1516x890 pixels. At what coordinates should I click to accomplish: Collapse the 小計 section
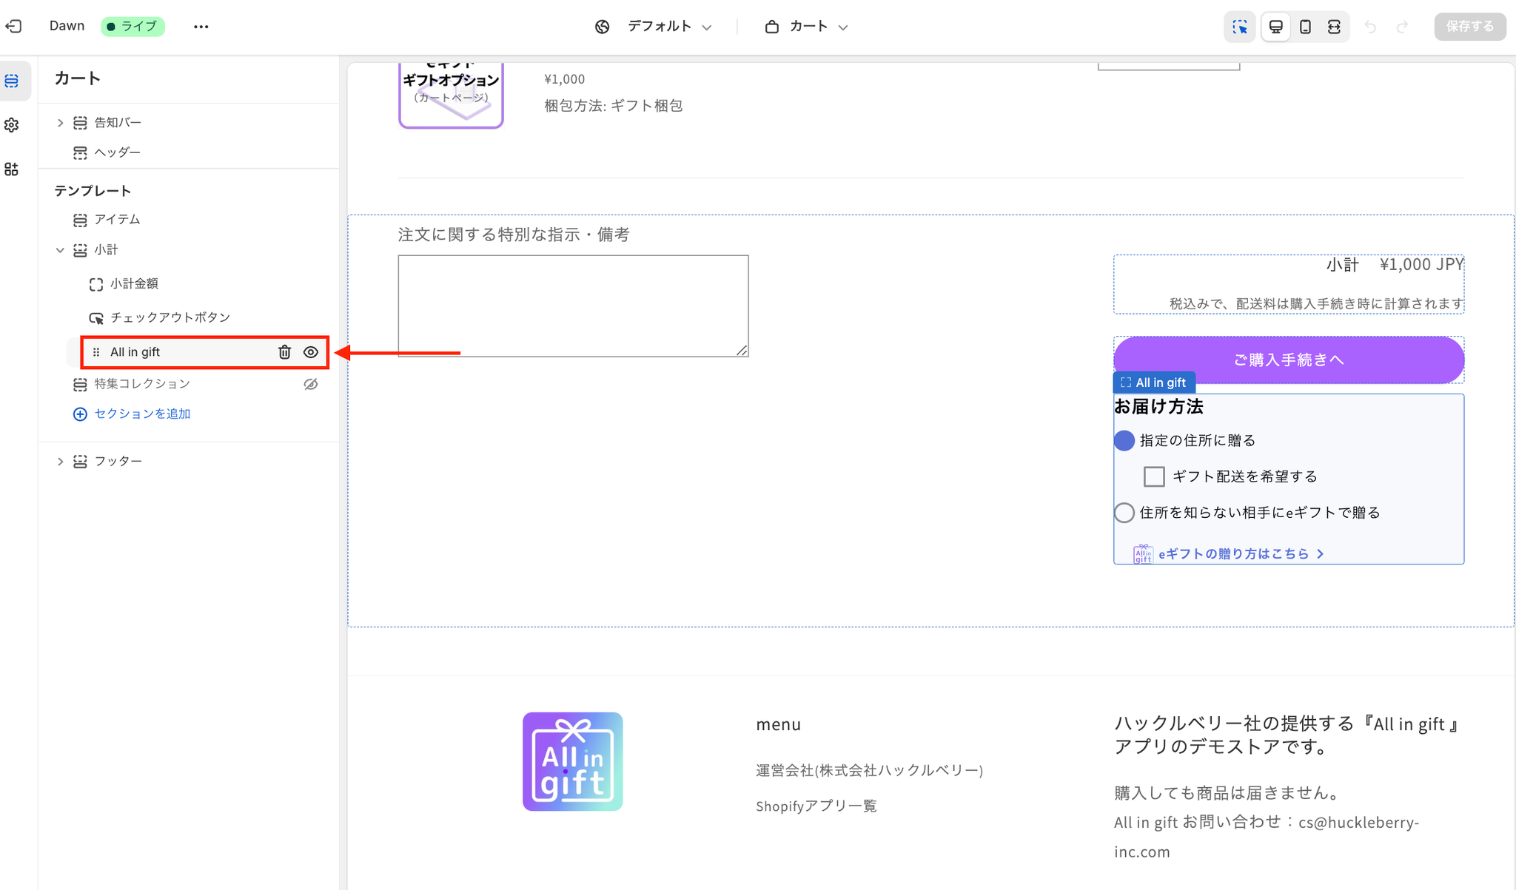click(61, 250)
